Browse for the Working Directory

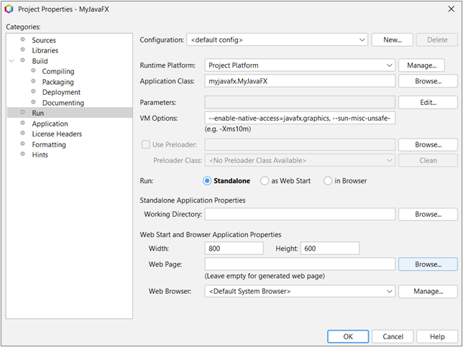pyautogui.click(x=428, y=214)
